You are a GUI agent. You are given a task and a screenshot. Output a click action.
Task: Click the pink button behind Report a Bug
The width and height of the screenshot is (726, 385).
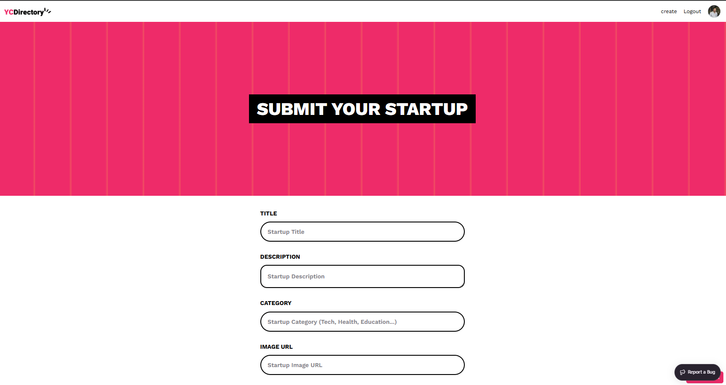721,379
